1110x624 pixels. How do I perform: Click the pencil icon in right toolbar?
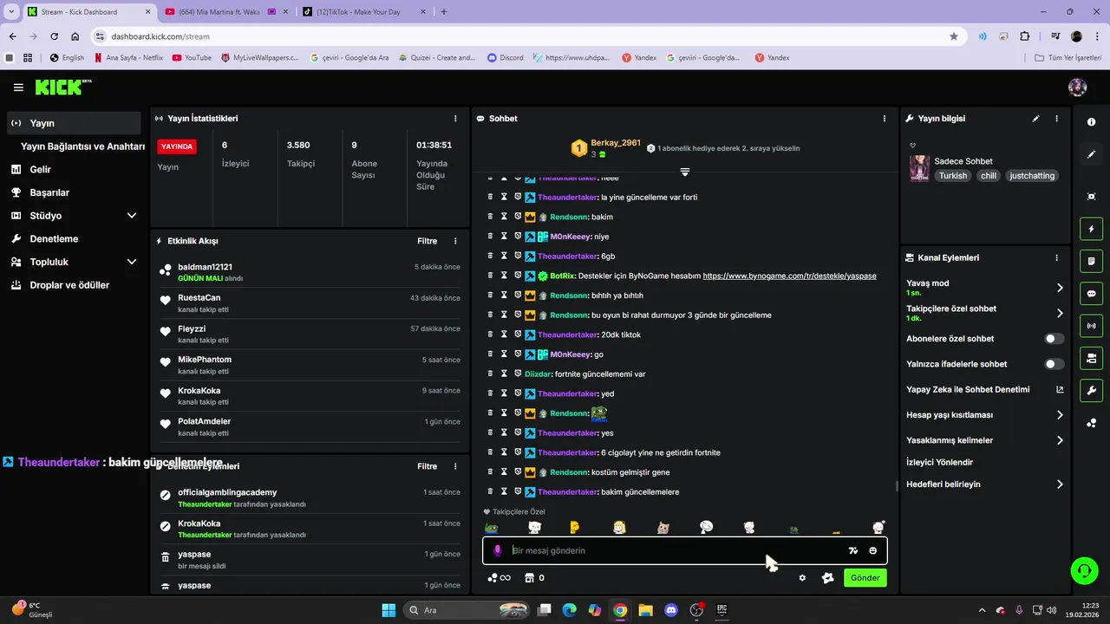coord(1091,154)
